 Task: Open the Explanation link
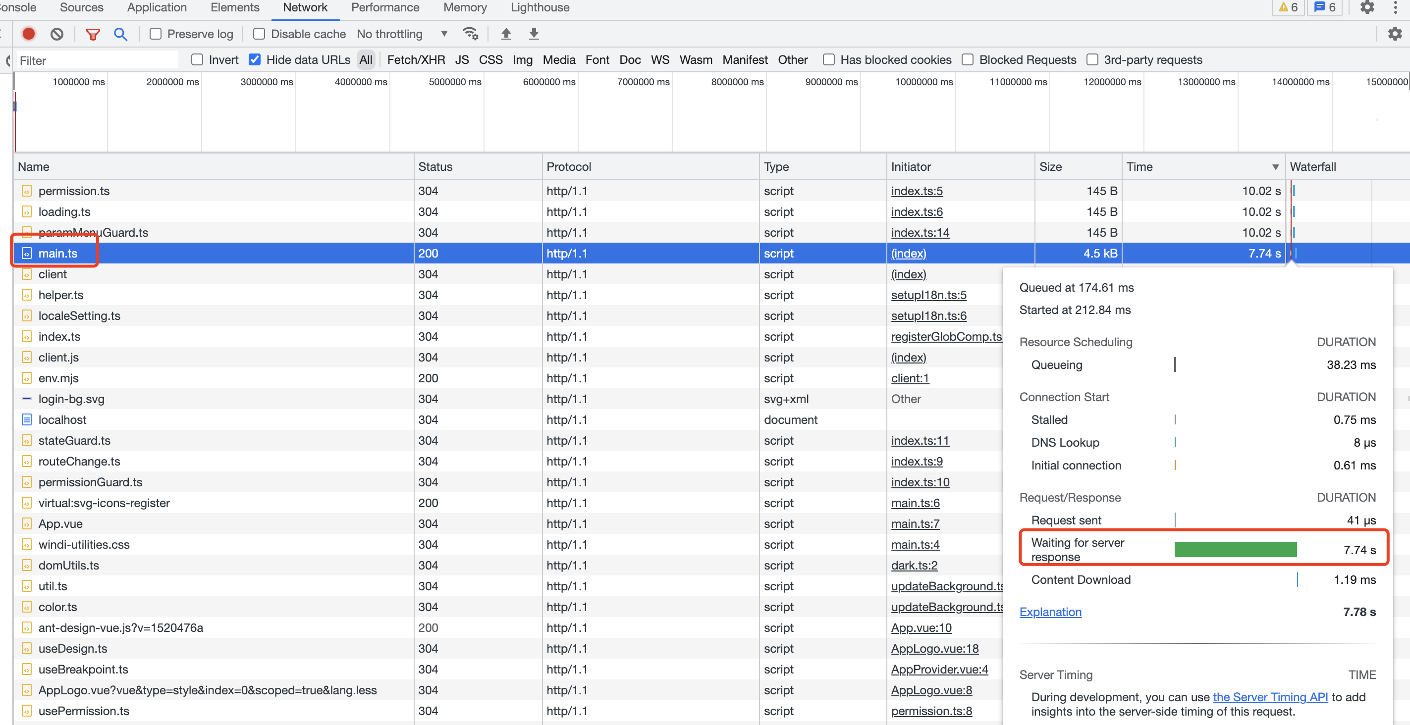1050,612
